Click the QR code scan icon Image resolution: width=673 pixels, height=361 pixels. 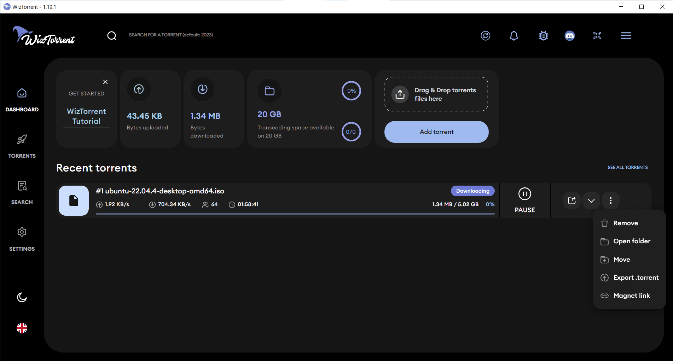[597, 36]
